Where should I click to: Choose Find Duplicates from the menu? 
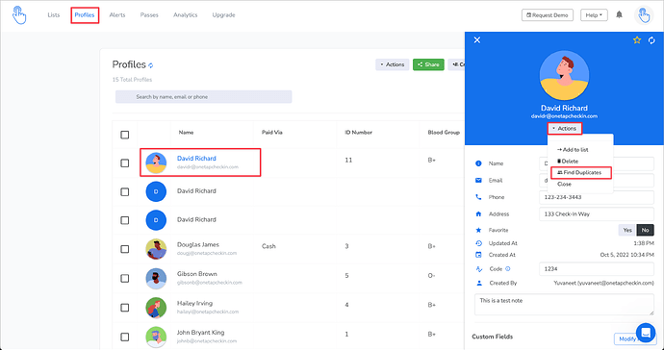tap(581, 173)
